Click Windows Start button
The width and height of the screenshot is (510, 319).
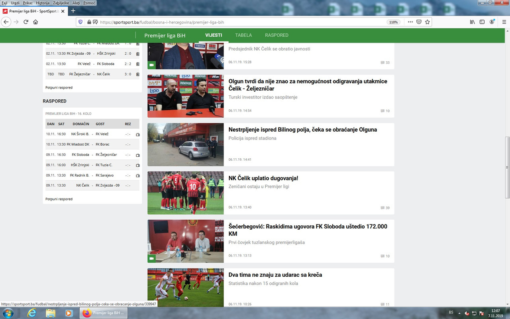click(x=8, y=313)
